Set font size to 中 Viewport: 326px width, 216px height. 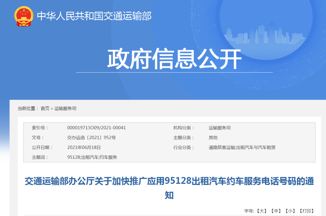tap(276, 211)
